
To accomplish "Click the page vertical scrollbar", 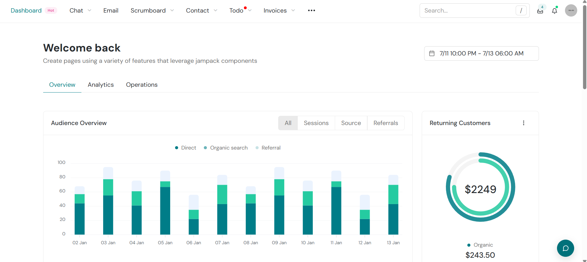I will (585, 47).
